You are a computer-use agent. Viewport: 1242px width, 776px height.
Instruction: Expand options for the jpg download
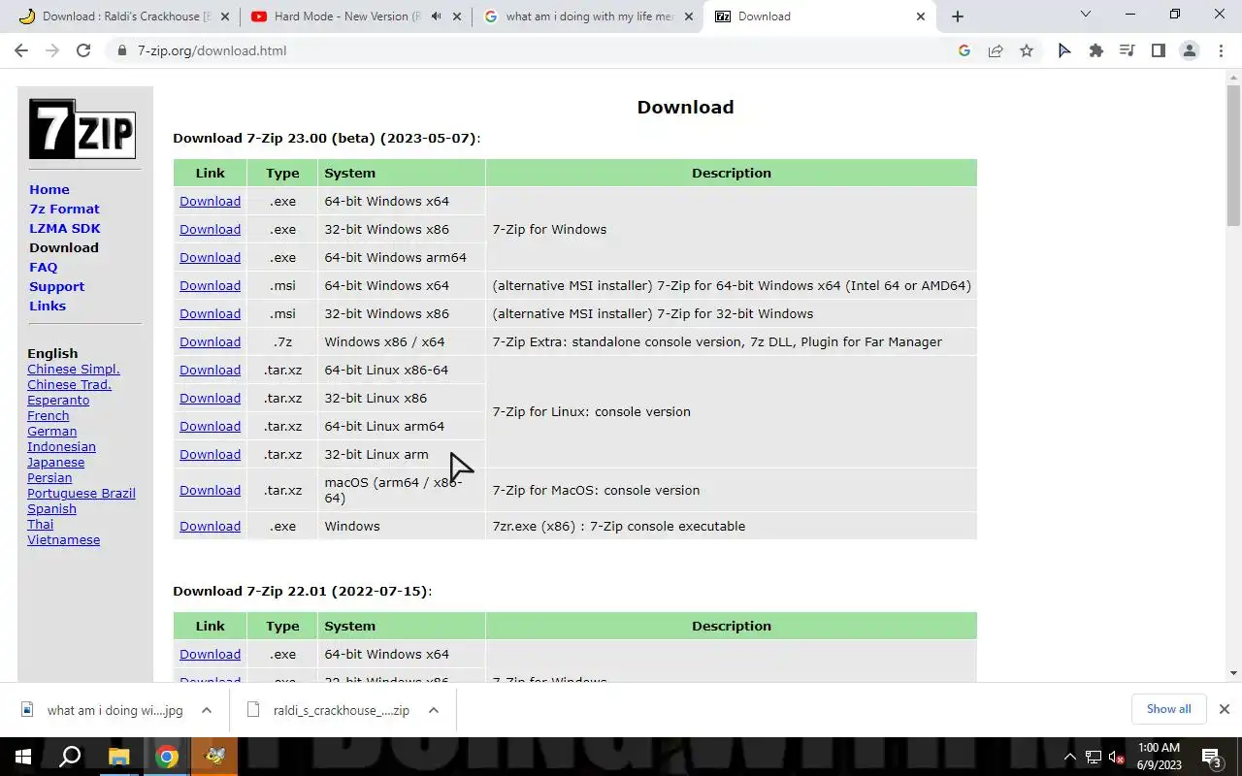click(207, 710)
